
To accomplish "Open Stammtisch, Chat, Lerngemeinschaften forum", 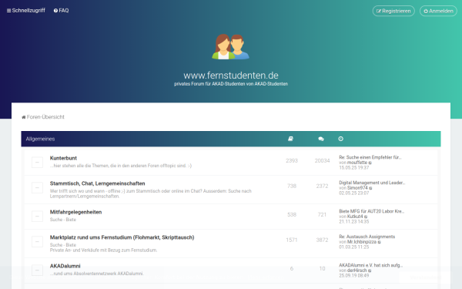I will point(98,183).
